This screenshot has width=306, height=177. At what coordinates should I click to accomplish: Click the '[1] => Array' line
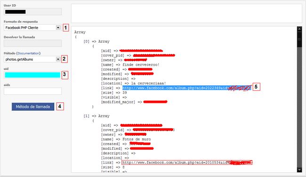pyautogui.click(x=97, y=116)
